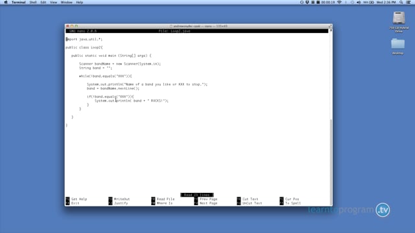Click the Terminal vertical scrollbar thumb
This screenshot has height=233, width=415.
pos(331,161)
